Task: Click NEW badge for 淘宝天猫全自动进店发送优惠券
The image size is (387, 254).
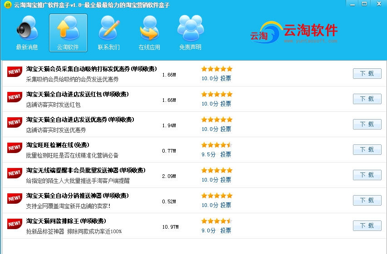Action: 15,122
